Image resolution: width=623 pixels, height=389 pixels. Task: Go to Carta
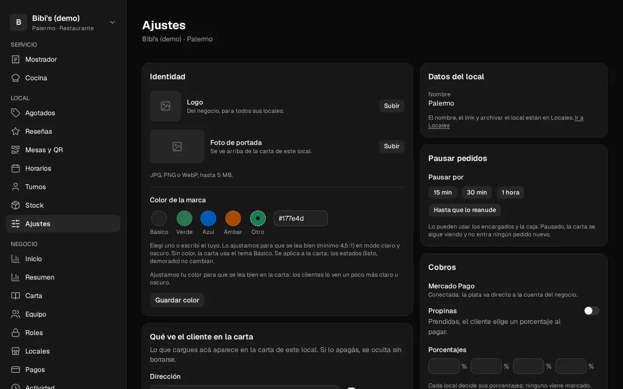tap(63, 296)
